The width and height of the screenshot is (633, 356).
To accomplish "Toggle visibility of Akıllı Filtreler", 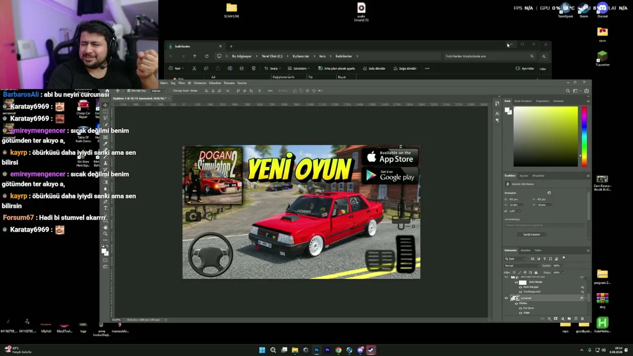I will click(x=517, y=282).
